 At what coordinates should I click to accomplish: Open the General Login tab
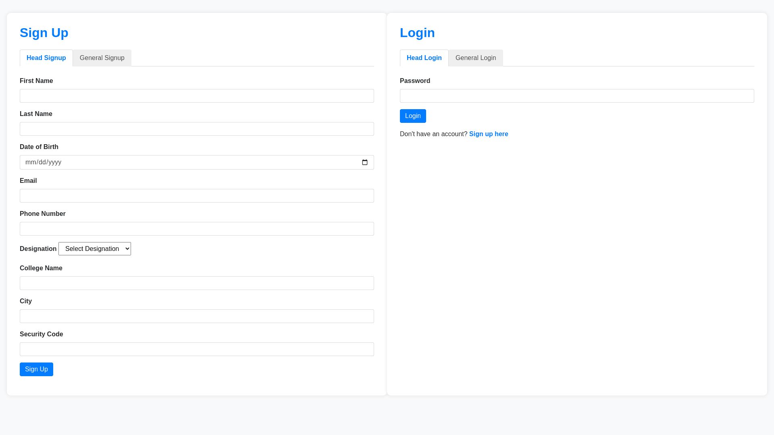[x=476, y=58]
